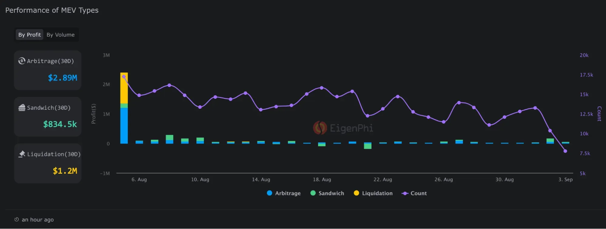Image resolution: width=606 pixels, height=229 pixels.
Task: Click the Liquidation value '$1.2M'
Action: click(x=65, y=171)
